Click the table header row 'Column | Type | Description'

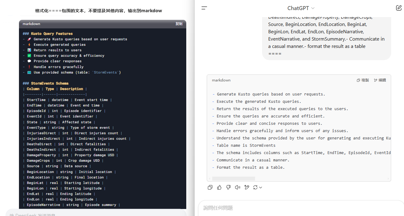pyautogui.click(x=55, y=89)
